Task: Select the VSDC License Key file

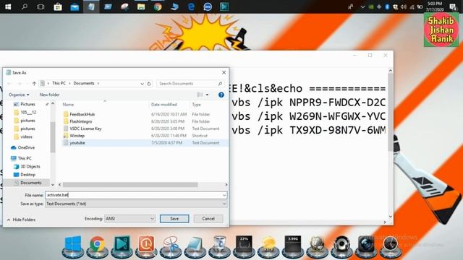Action: [85, 129]
